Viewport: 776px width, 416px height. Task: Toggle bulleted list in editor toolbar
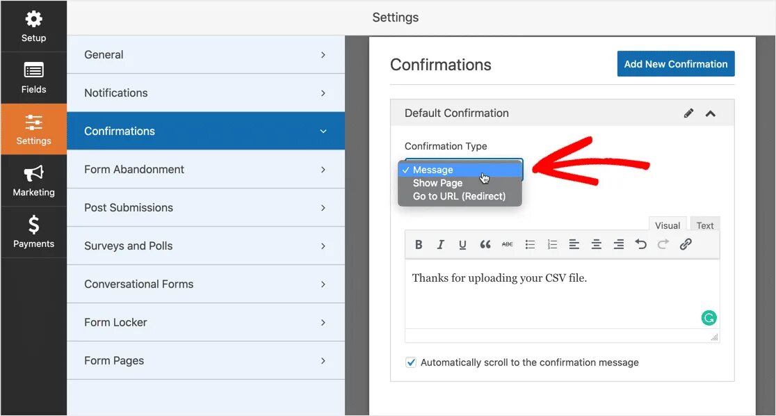530,244
